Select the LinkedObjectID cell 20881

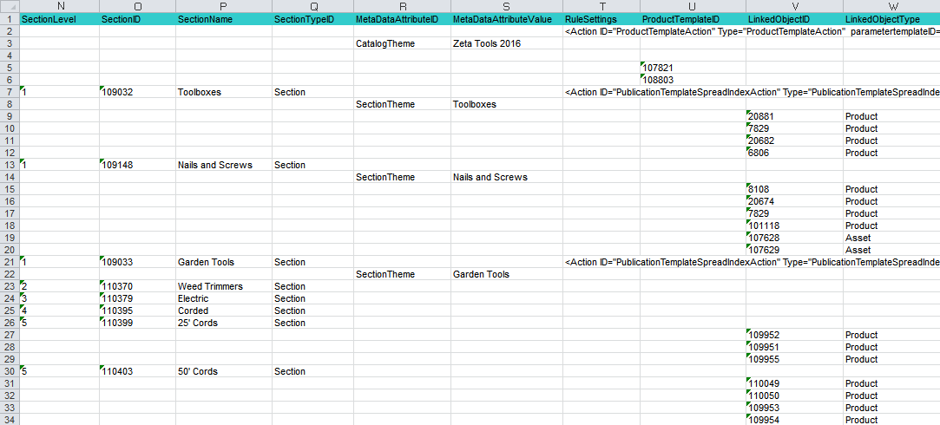pyautogui.click(x=794, y=116)
